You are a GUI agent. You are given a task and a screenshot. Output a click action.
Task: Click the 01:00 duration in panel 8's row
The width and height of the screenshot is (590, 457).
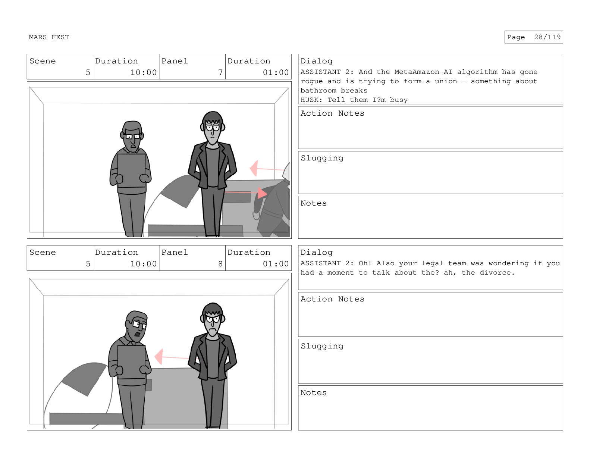(x=276, y=264)
